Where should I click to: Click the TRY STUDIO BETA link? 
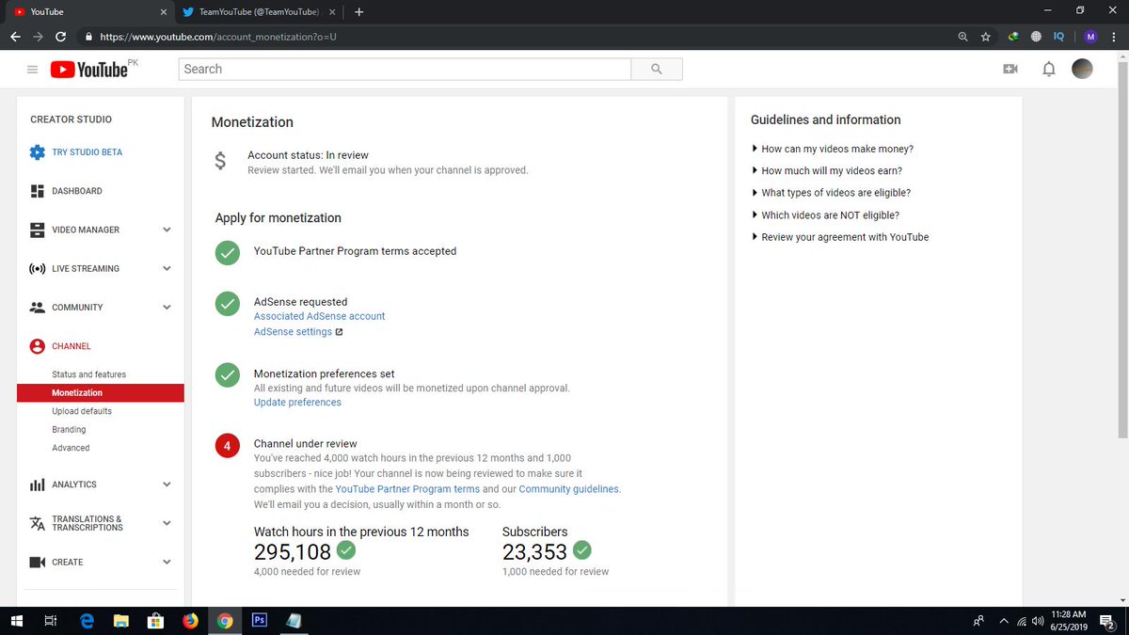(x=87, y=152)
